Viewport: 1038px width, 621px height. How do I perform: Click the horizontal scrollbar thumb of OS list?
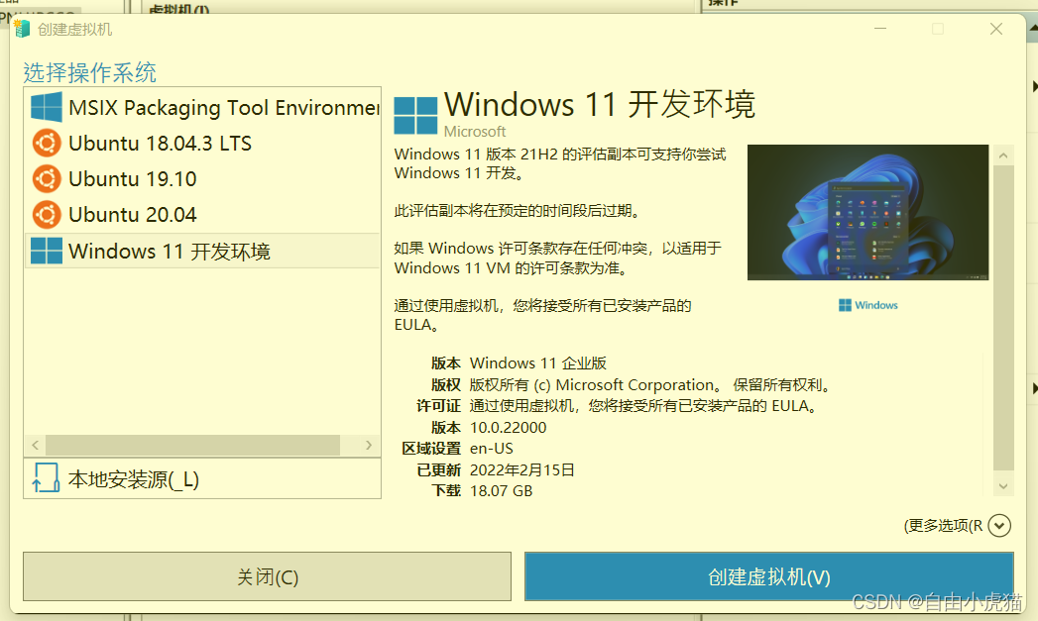[x=192, y=445]
